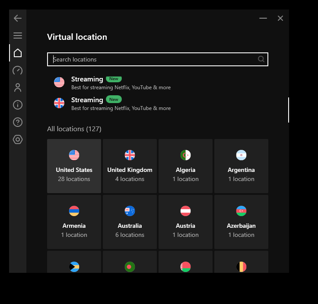The image size is (318, 304).
Task: Click the '28 locations' text
Action: [x=74, y=179]
